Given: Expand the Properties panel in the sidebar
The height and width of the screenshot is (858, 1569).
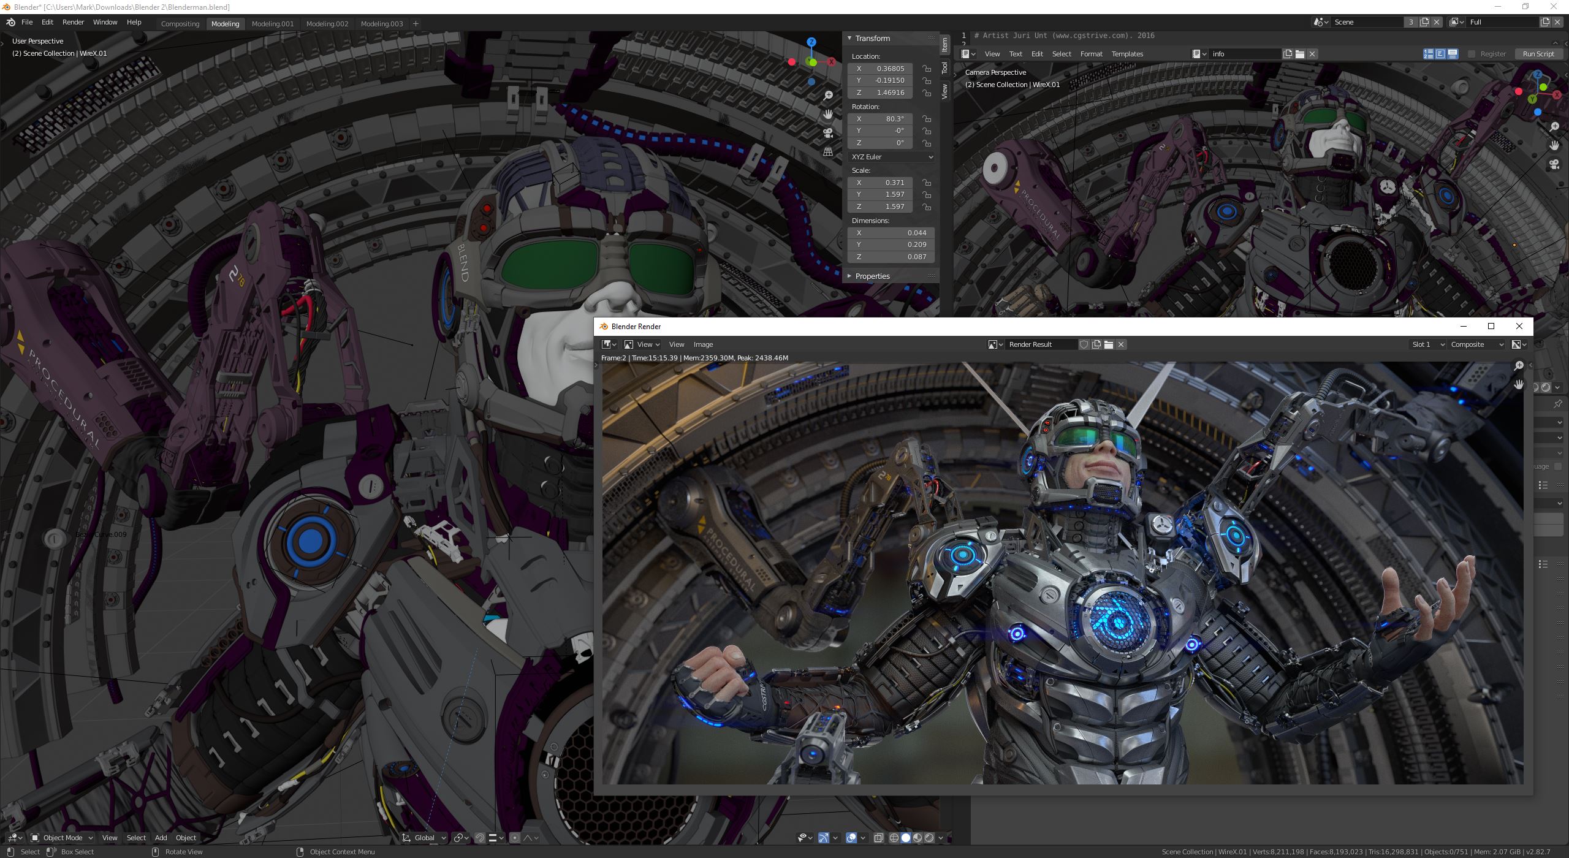Looking at the screenshot, I should 850,276.
